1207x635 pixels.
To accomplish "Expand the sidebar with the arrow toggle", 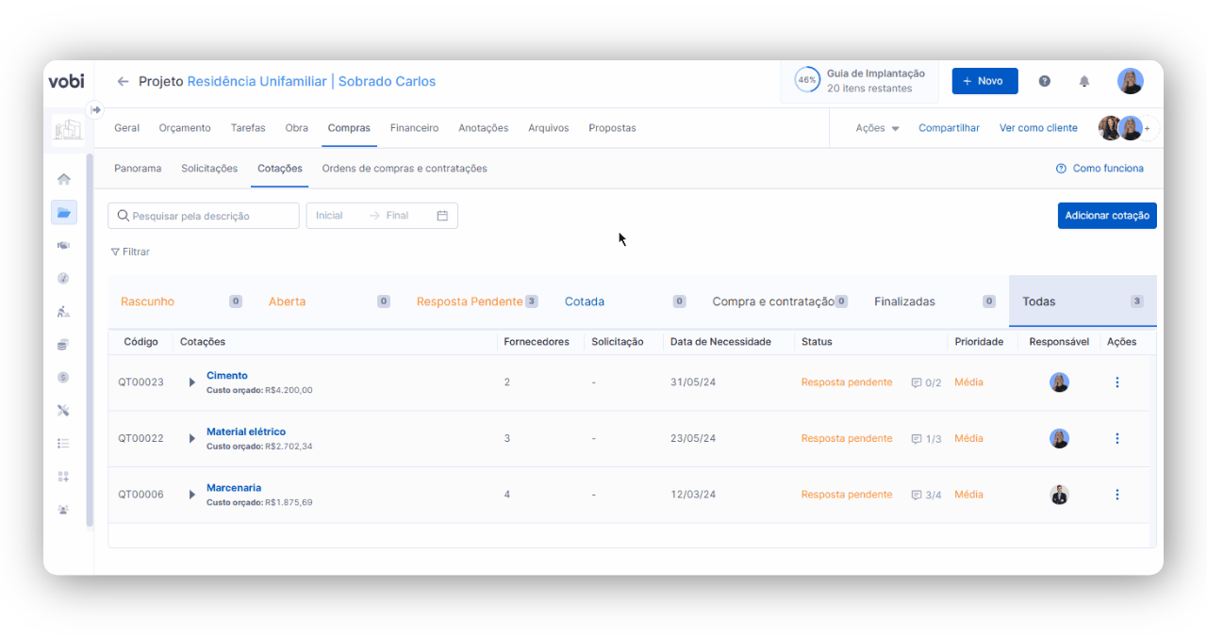I will (x=95, y=109).
